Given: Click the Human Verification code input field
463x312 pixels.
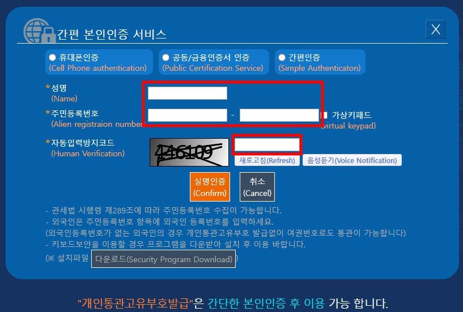Looking at the screenshot, I should (267, 145).
